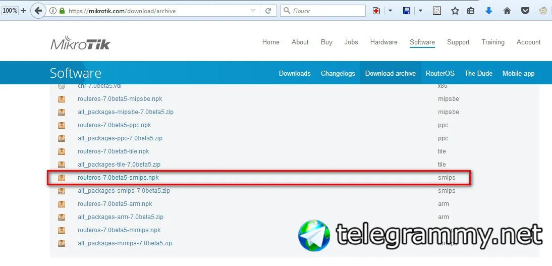Click package icon beside routeros-7.0beta5-ppc.npk
Screen dimensions: 552x266
tap(62, 125)
